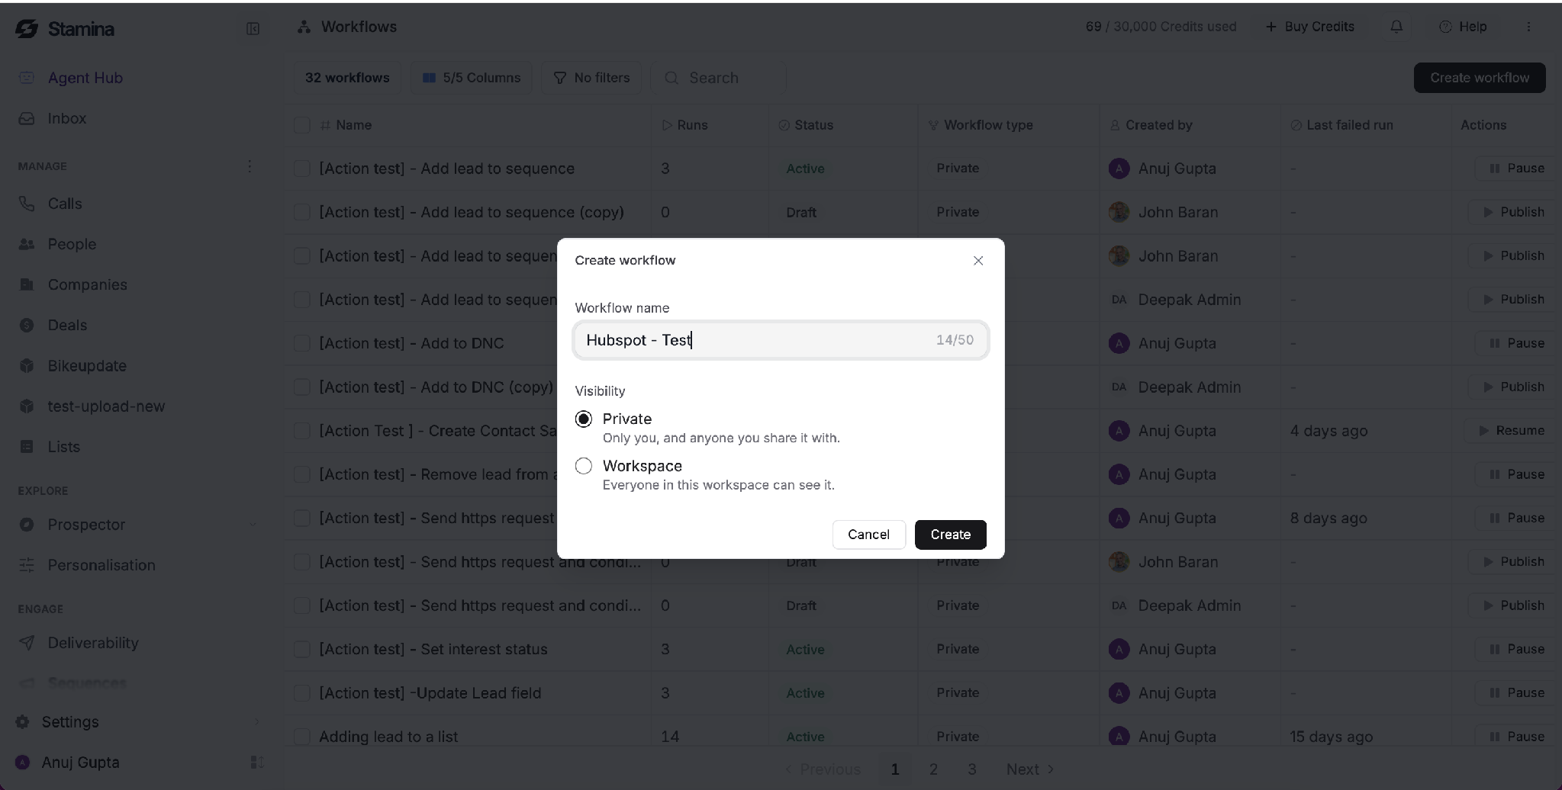The height and width of the screenshot is (790, 1562).
Task: Open Agent Hub in the sidebar
Action: coord(85,78)
